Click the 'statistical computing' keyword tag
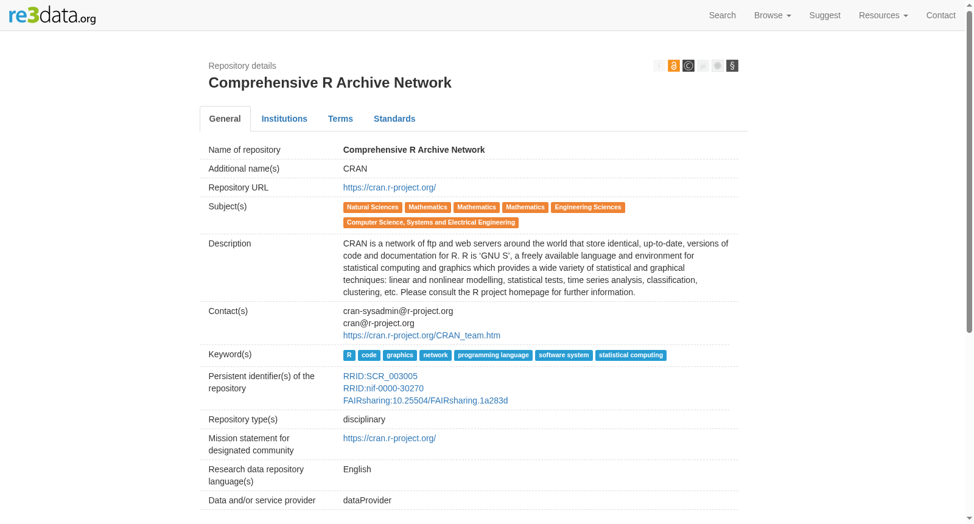The width and height of the screenshot is (974, 524). (x=631, y=355)
